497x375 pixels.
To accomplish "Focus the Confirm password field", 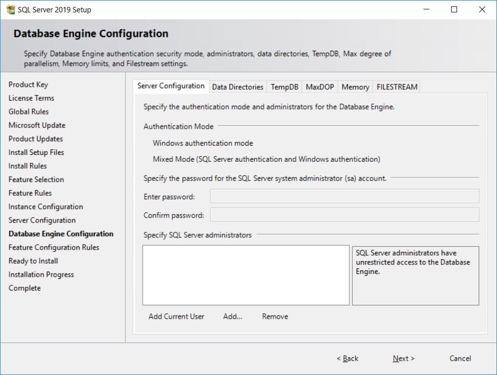I will [344, 214].
